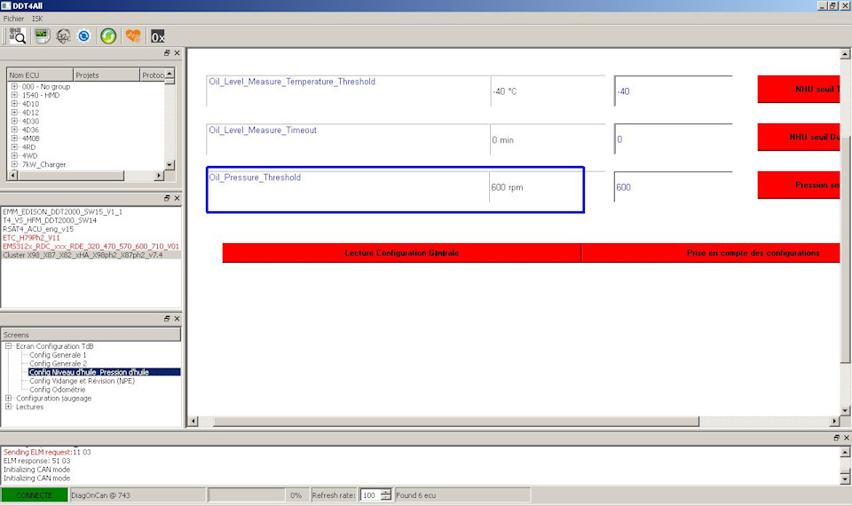Float the detected ECU list panel
Screen dimensions: 852x506
point(167,198)
